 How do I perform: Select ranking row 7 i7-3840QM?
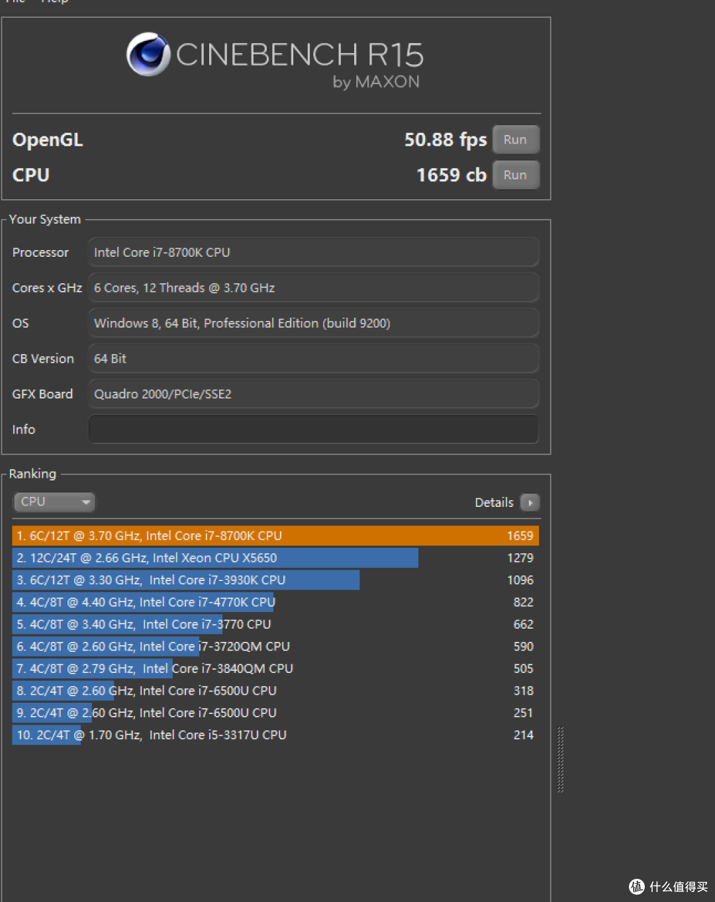275,669
